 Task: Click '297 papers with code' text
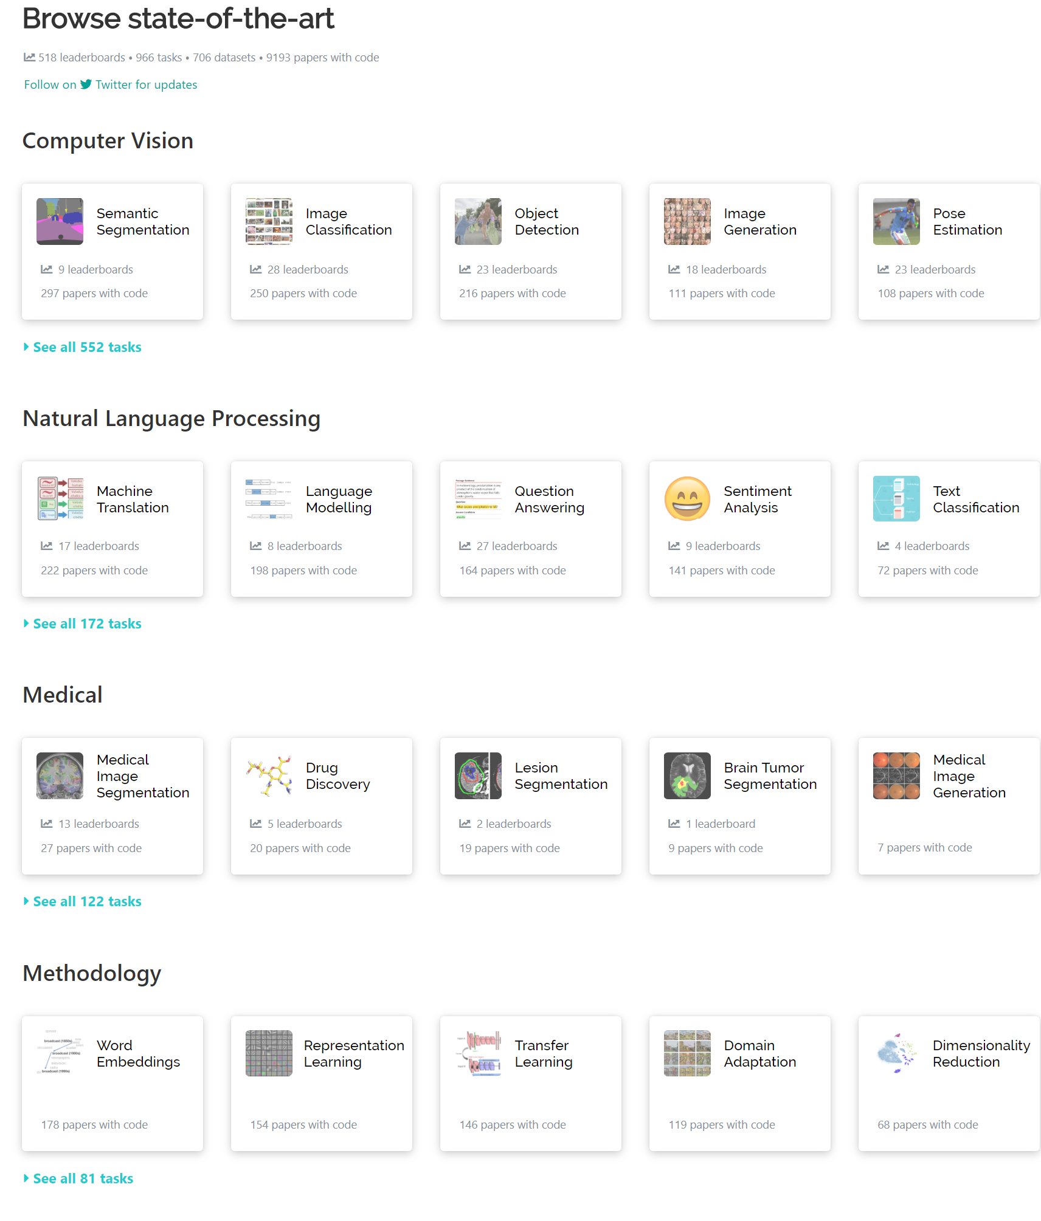point(94,293)
